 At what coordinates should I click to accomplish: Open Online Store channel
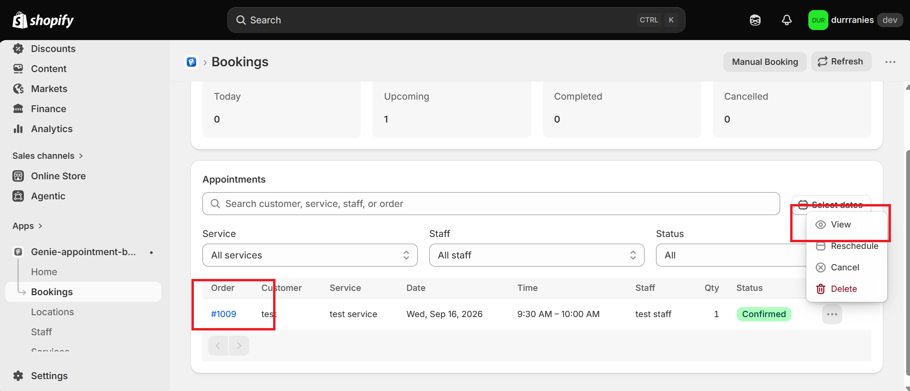58,176
